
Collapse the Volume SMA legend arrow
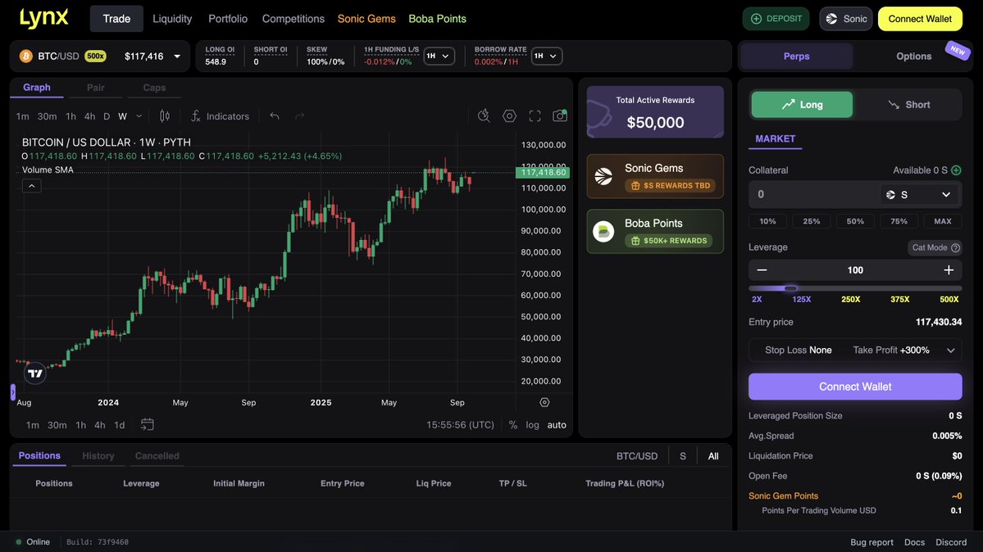pyautogui.click(x=31, y=186)
